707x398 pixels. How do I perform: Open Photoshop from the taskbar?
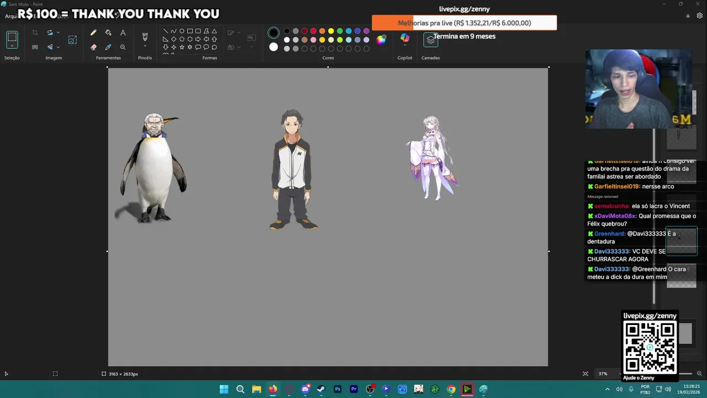337,389
